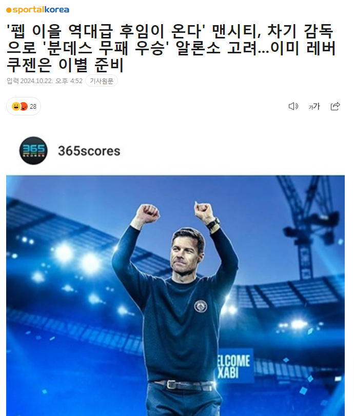The image size is (354, 416).
Task: Open the Xabi Alonso stadium photo
Action: coord(175,295)
